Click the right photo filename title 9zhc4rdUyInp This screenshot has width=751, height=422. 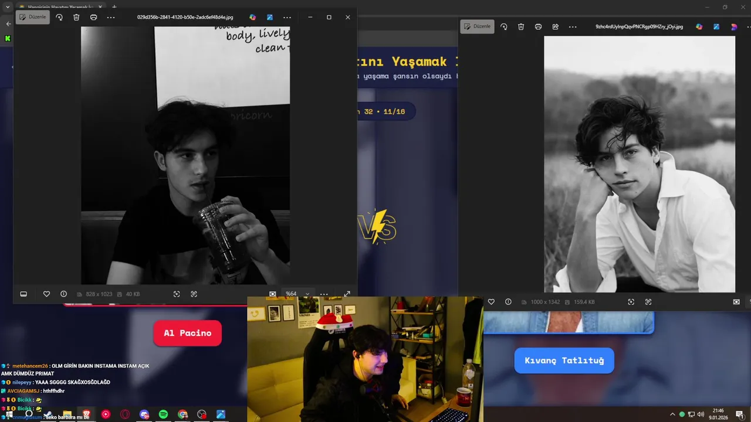click(x=639, y=26)
